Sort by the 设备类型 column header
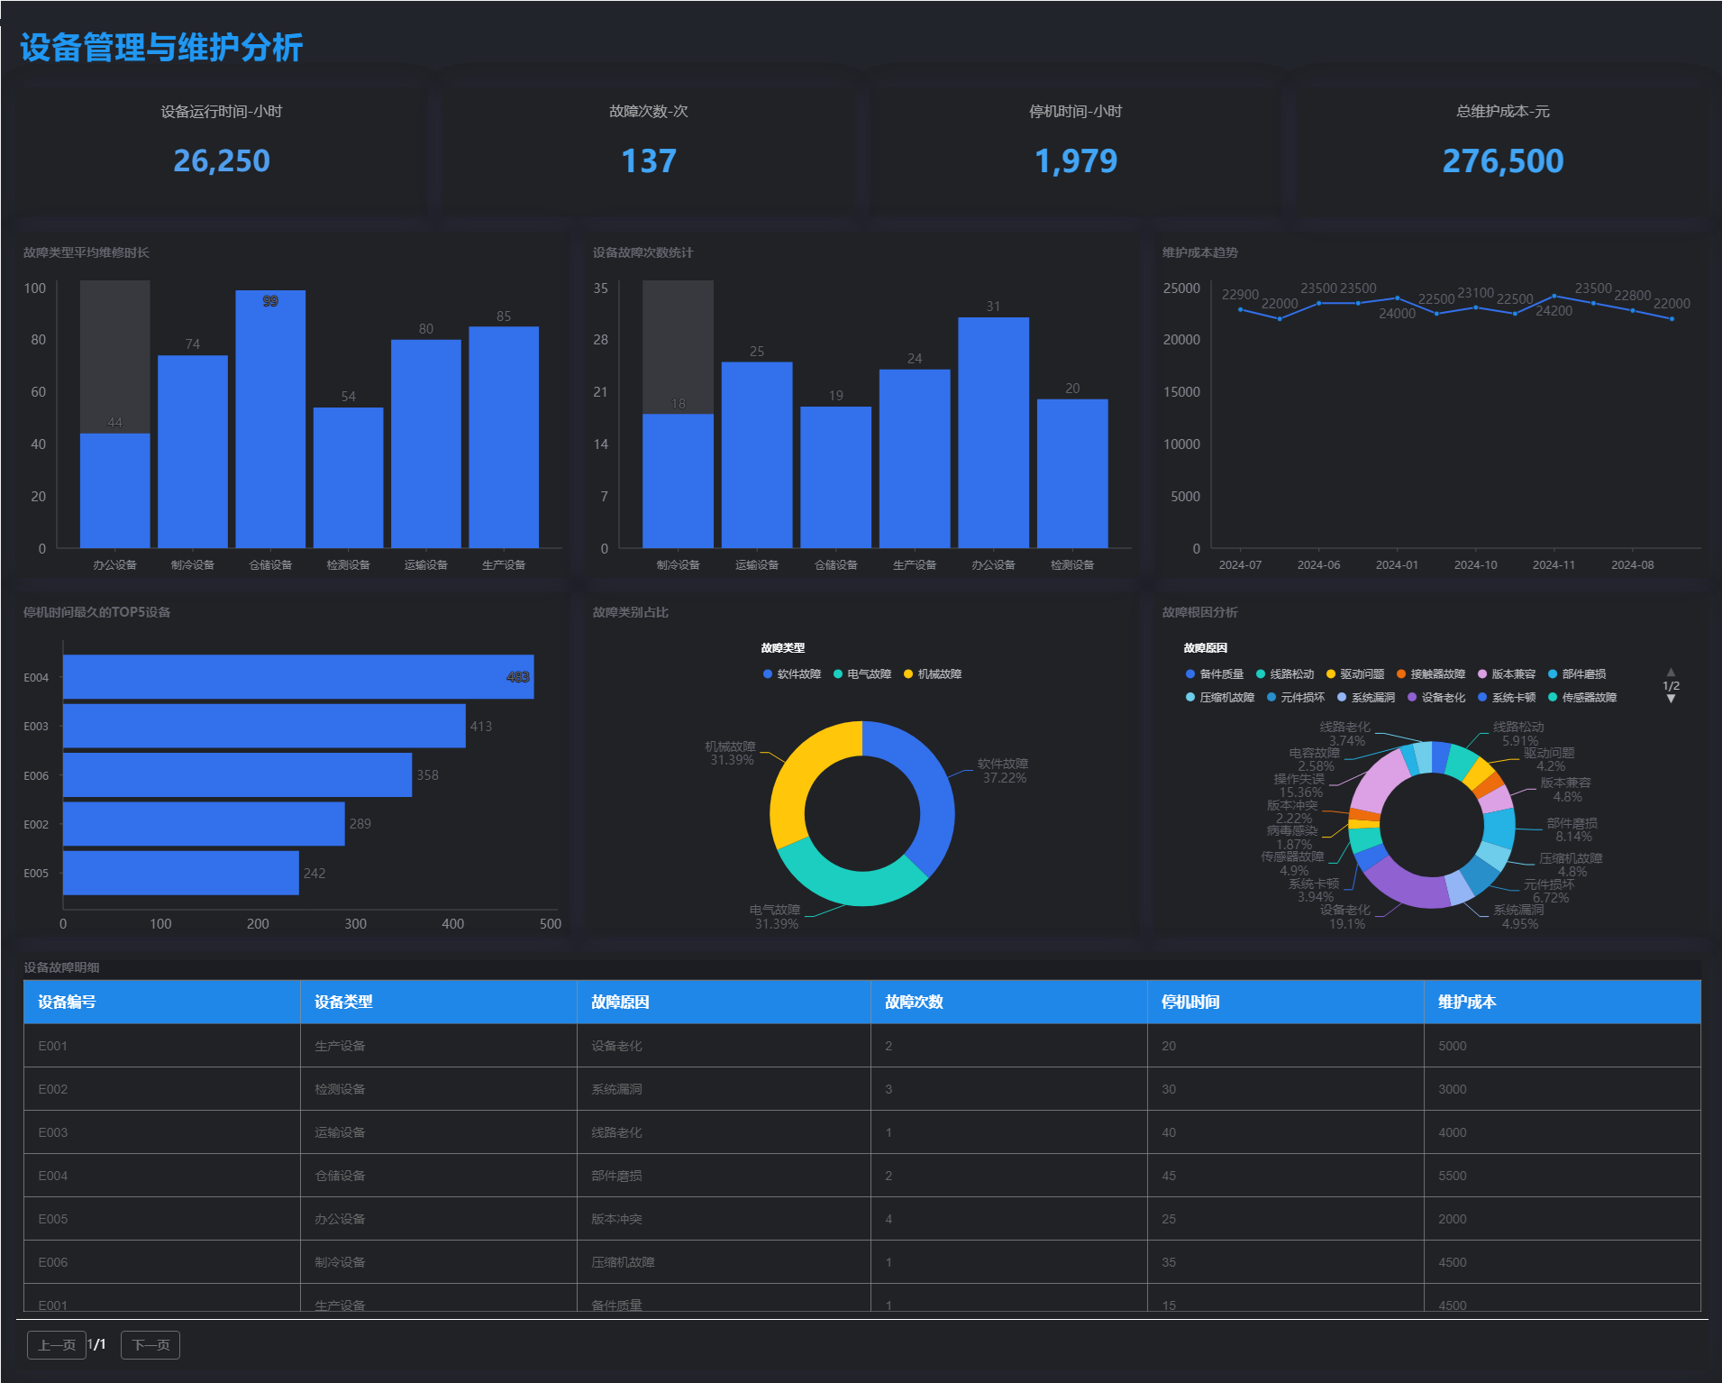This screenshot has width=1722, height=1383. 439,1002
